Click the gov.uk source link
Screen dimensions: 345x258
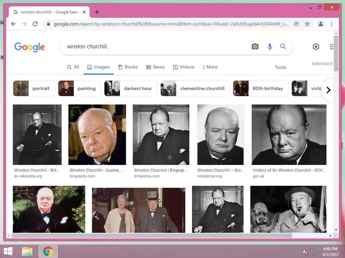coord(258,176)
